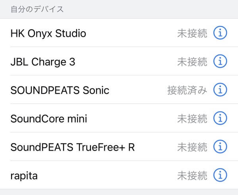238x195 pixels.
Task: Open info for JBL Charge 3
Action: click(x=220, y=61)
